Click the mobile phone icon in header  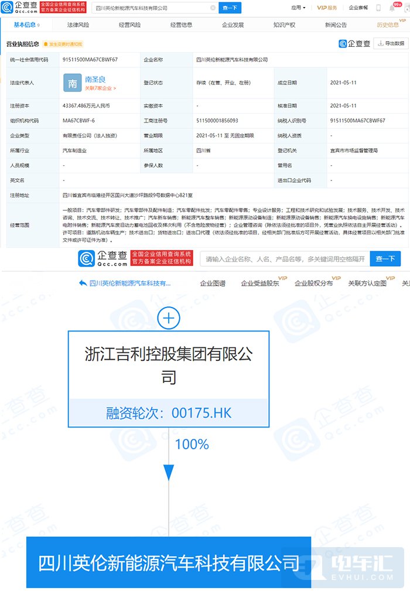pos(378,8)
